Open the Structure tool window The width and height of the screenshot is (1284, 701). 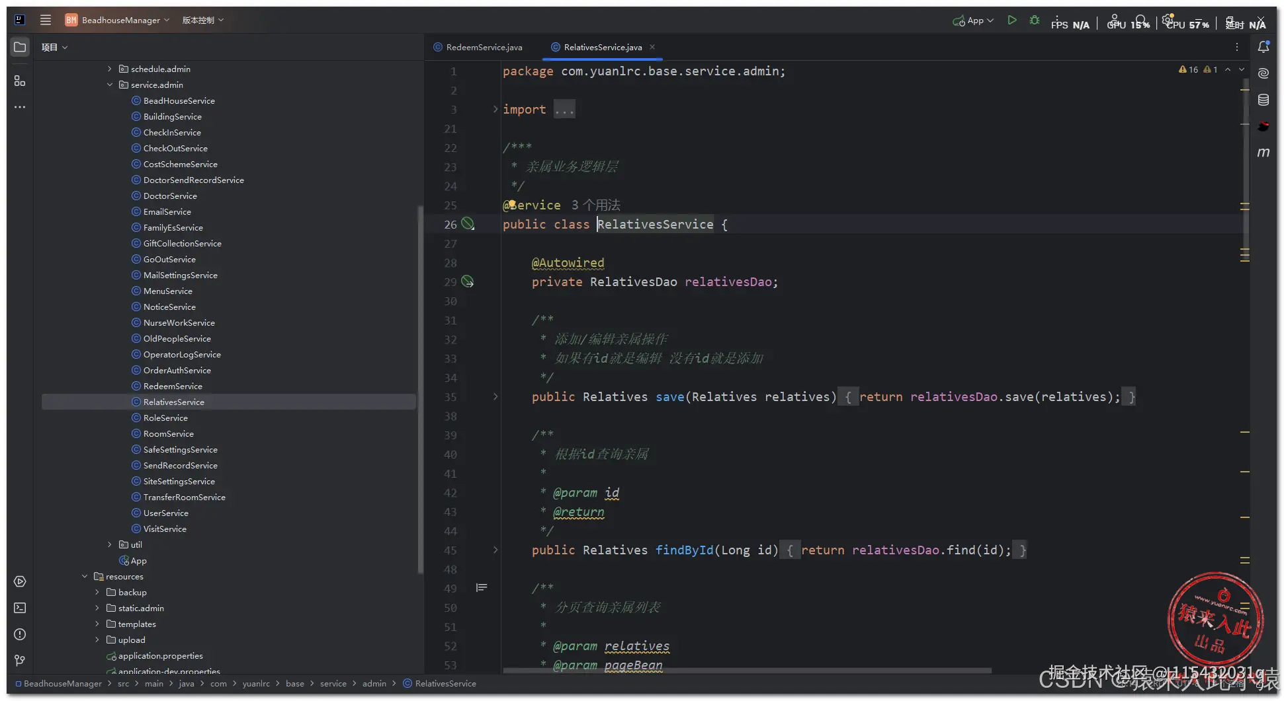click(20, 81)
